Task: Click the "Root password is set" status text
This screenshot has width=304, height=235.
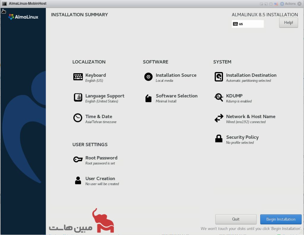Action: click(x=100, y=163)
